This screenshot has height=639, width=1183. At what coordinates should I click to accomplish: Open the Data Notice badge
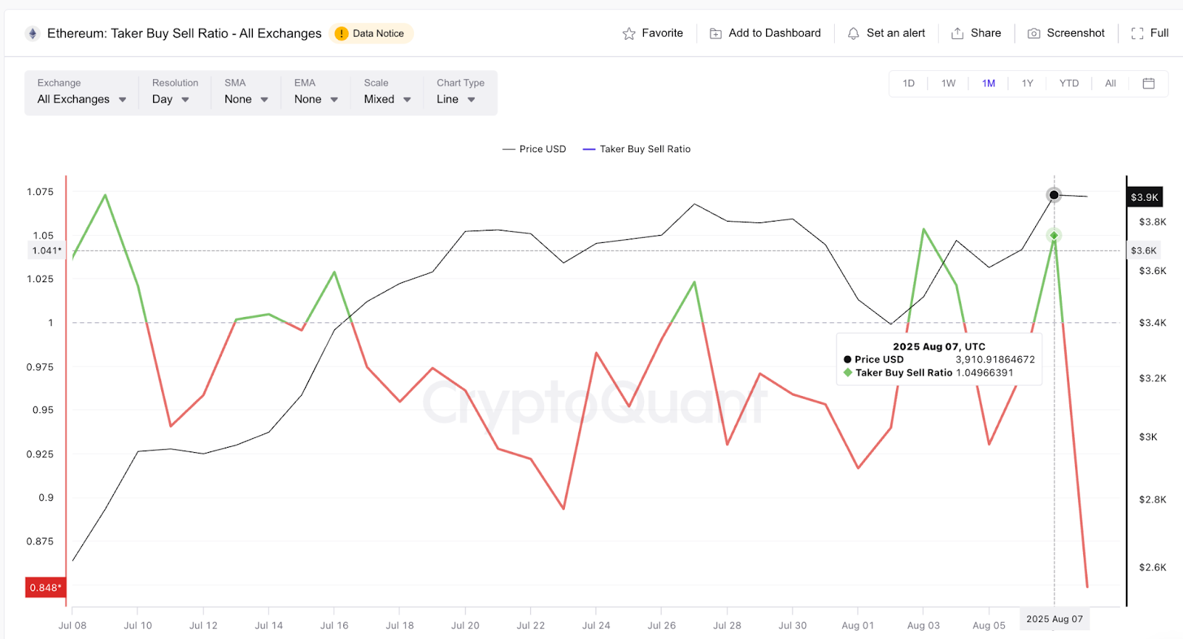coord(370,33)
